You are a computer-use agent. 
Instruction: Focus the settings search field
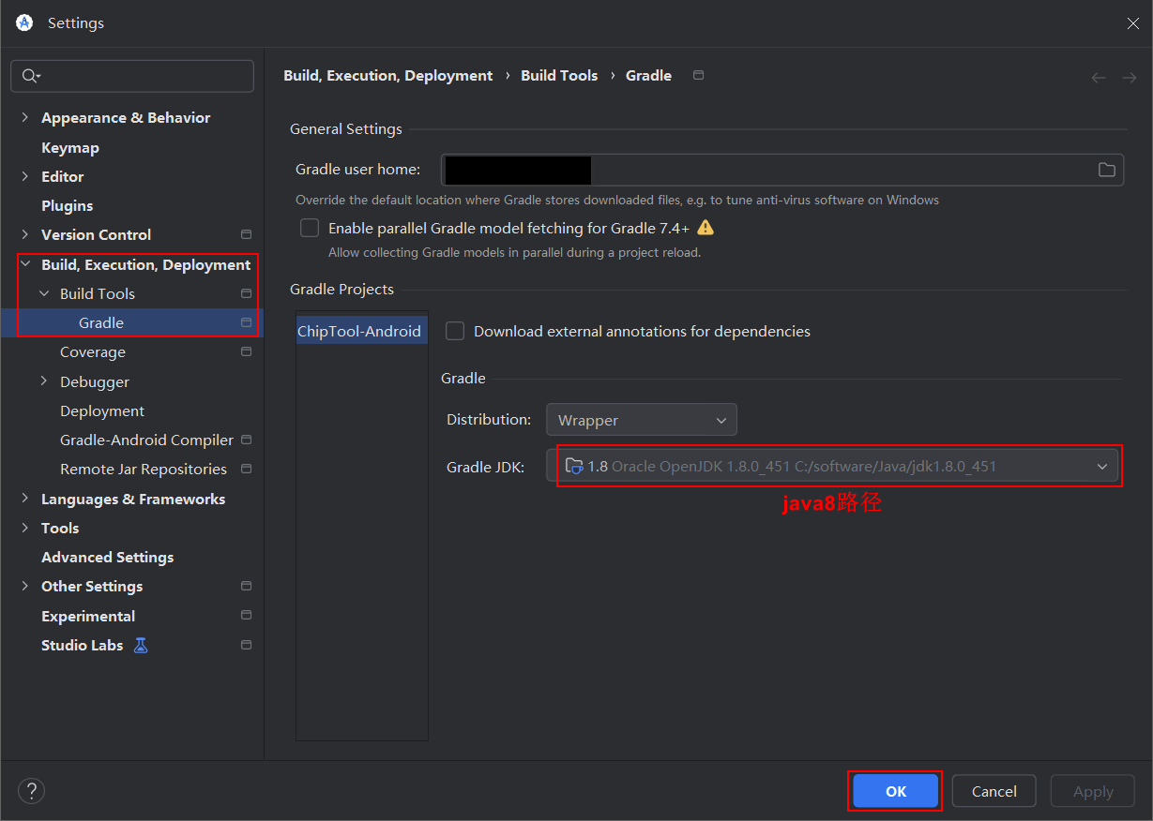(132, 76)
